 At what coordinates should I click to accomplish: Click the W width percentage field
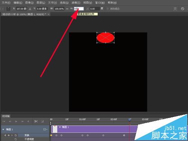pos(59,9)
